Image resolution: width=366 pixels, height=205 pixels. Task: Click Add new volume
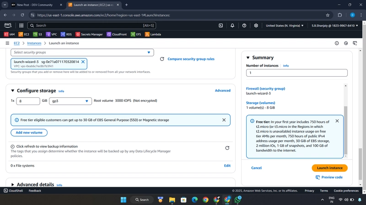[29, 132]
